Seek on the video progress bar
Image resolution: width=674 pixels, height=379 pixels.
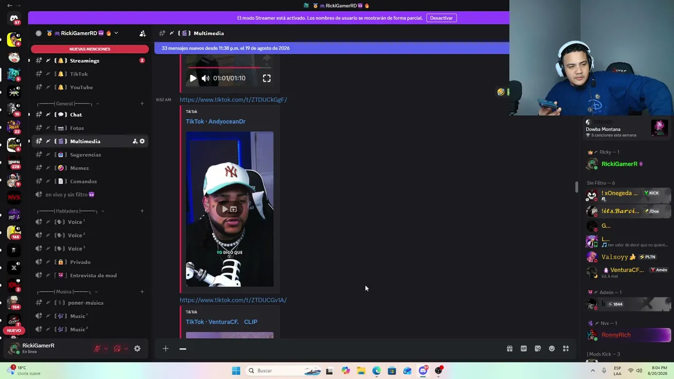(x=230, y=67)
